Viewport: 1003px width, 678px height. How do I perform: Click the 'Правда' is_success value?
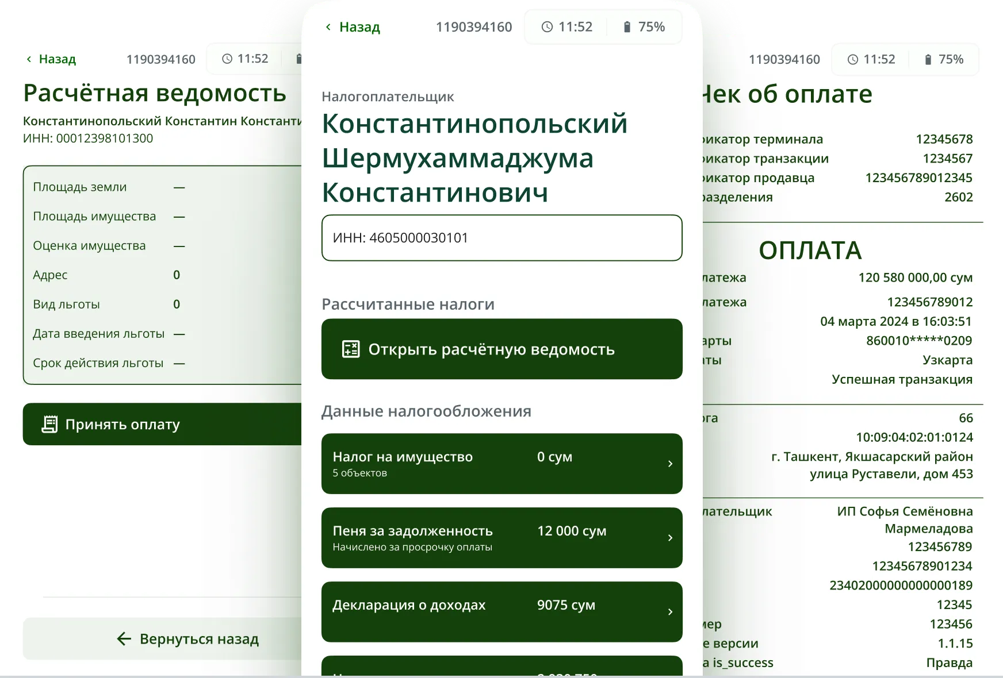(950, 662)
